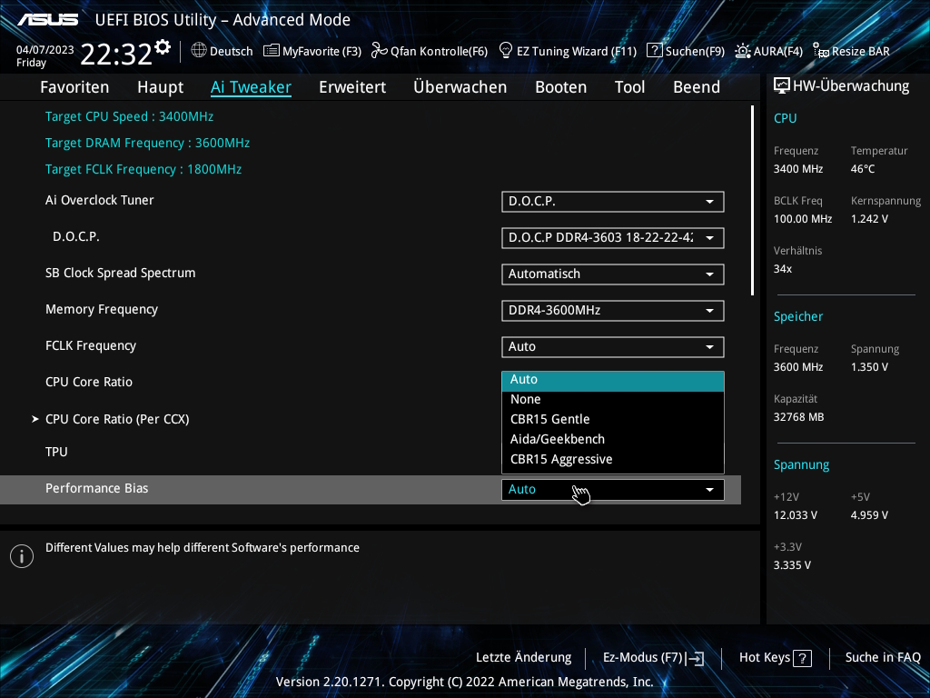Click the globe language icon

[199, 51]
